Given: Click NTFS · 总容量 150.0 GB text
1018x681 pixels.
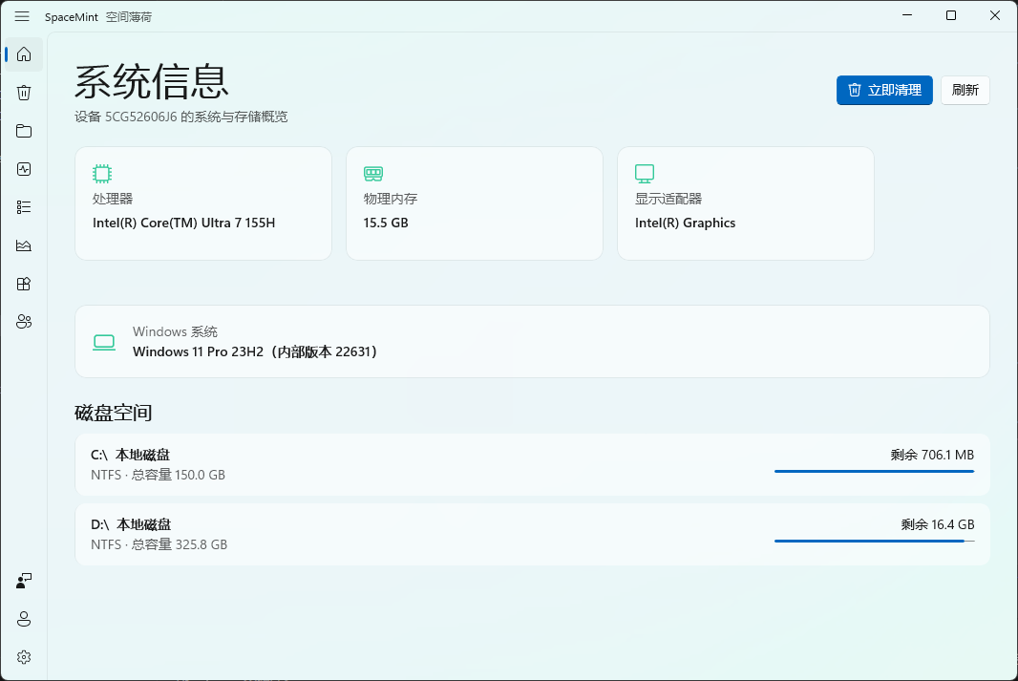Looking at the screenshot, I should (x=158, y=476).
